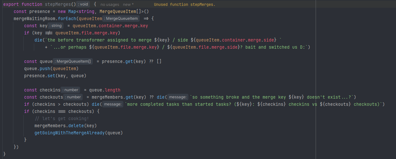Click the "new *" author hint
This screenshot has width=396, height=159.
click(x=128, y=5)
